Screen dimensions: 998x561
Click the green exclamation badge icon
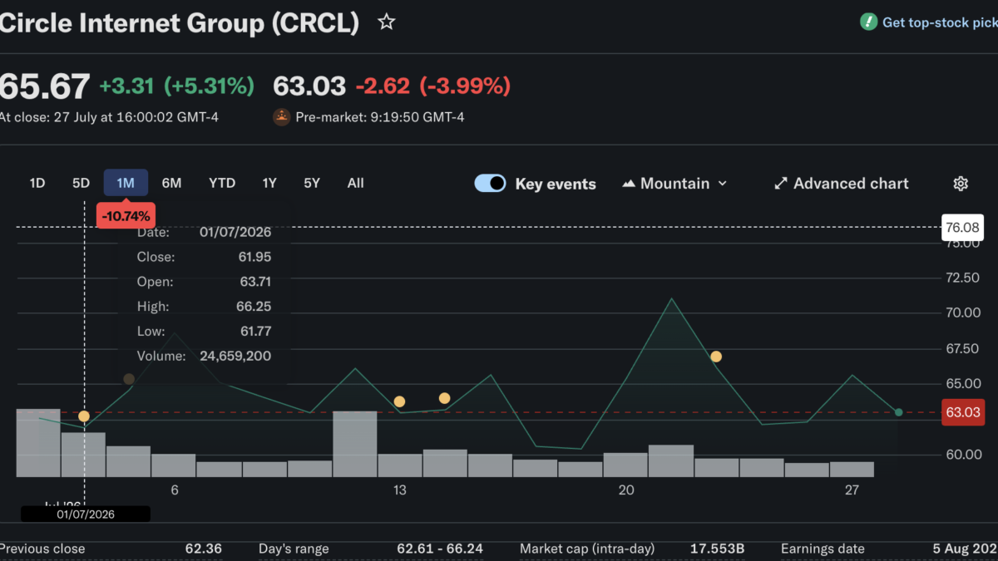(x=868, y=22)
